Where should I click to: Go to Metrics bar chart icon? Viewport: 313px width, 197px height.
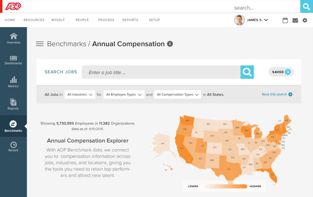tap(14, 82)
